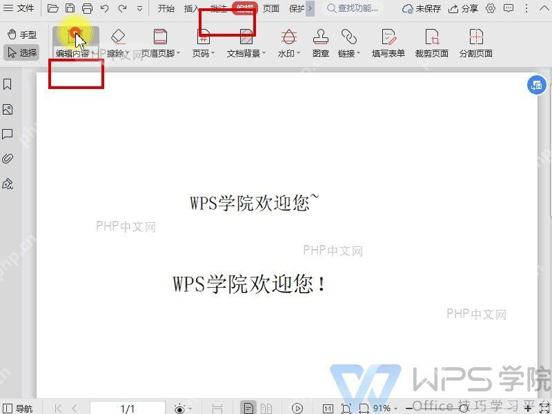
Task: Open the more options vertical dots
Action: coord(526,8)
